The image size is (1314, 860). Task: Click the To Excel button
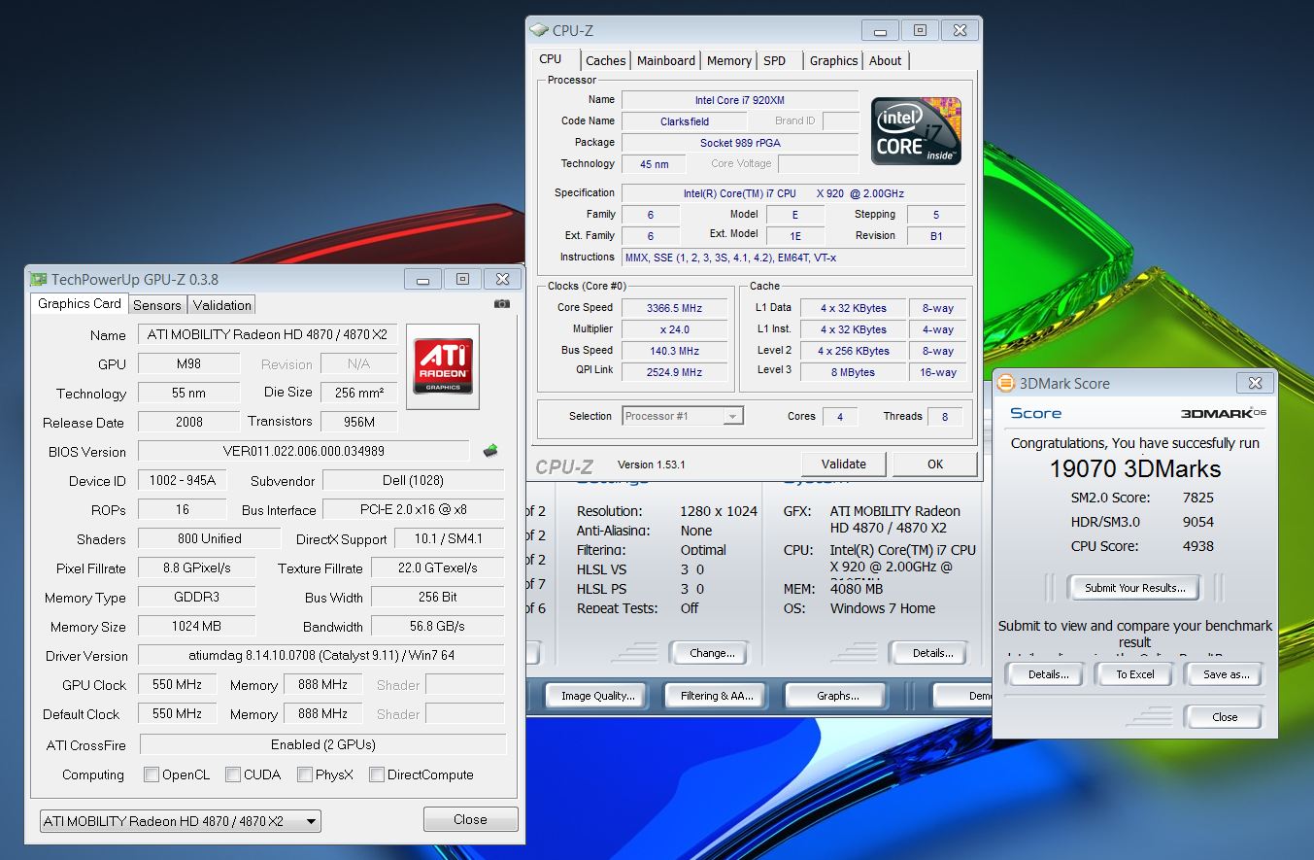click(1135, 674)
